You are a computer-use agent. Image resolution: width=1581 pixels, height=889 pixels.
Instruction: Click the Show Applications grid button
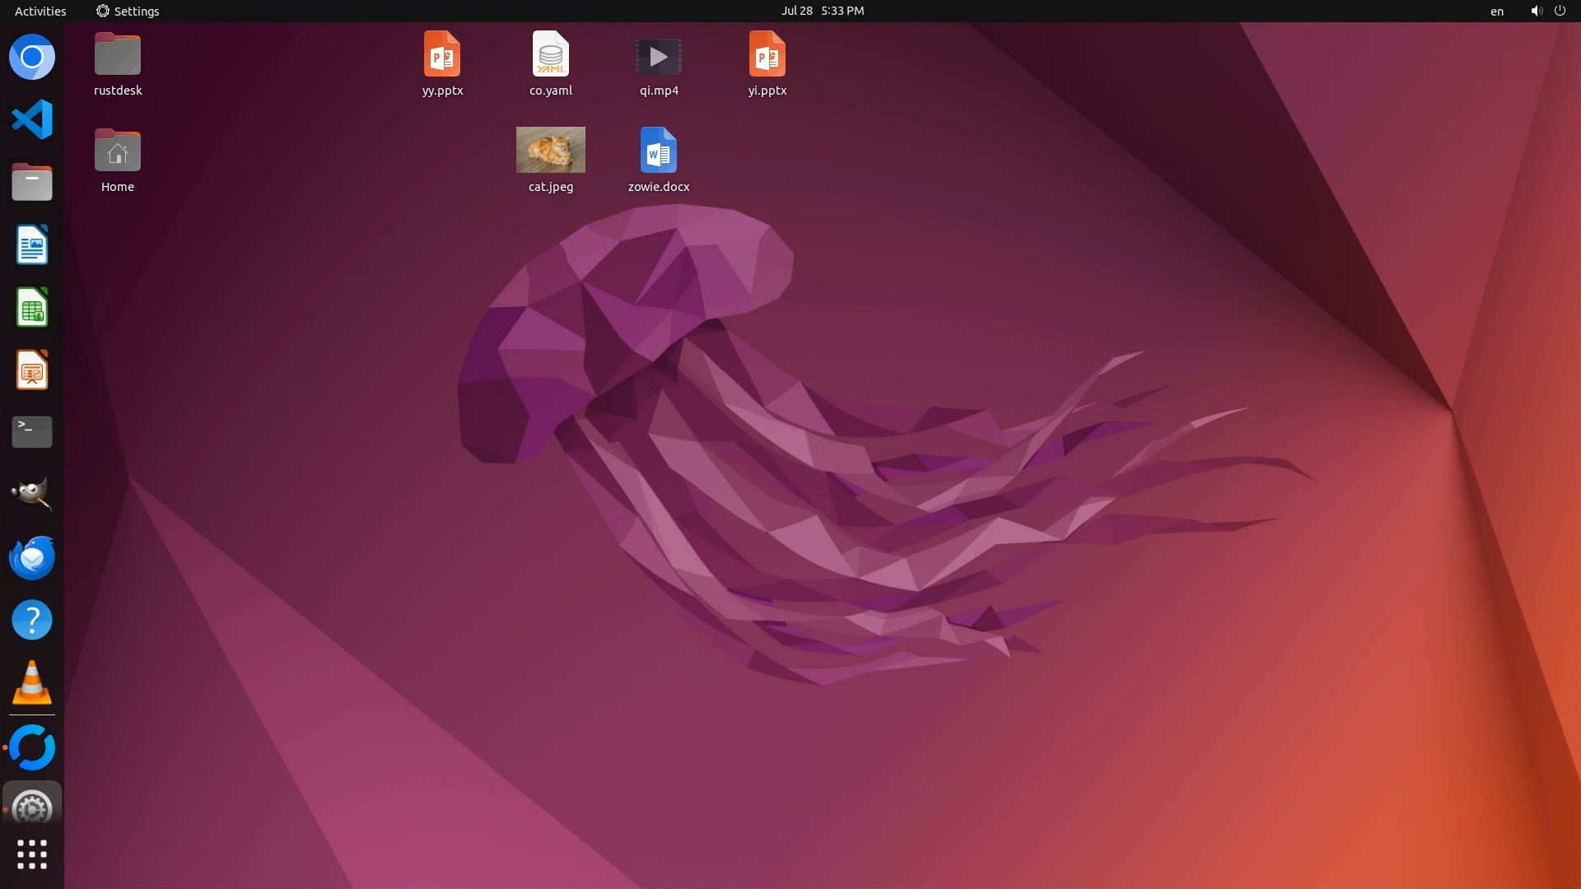(x=32, y=854)
